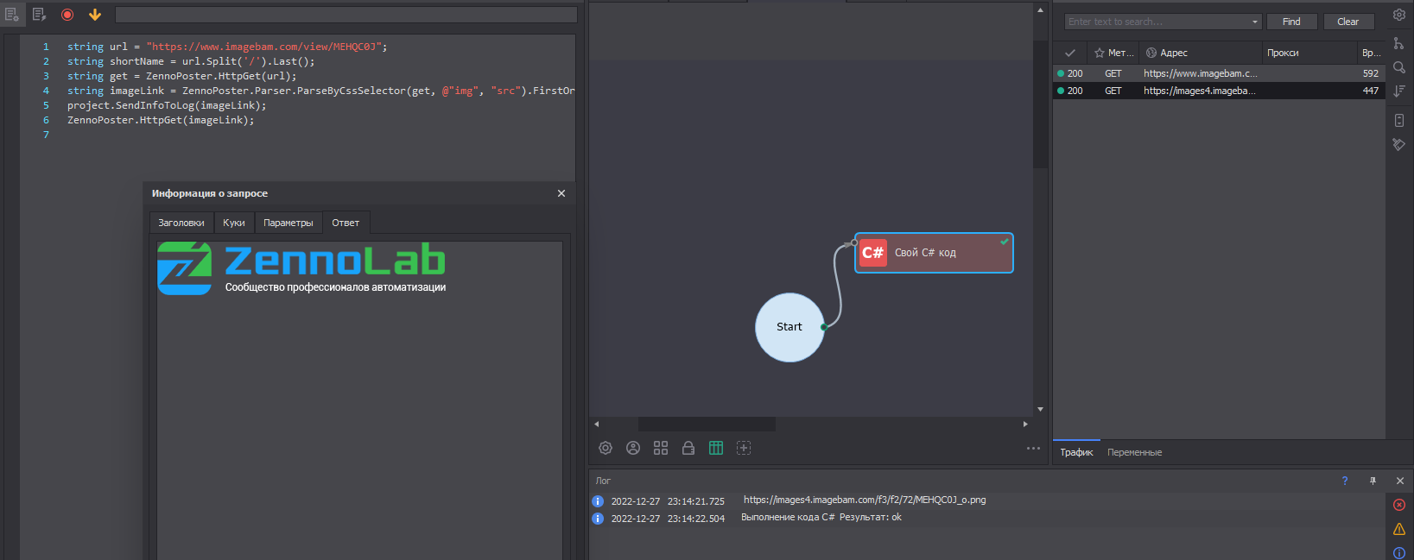This screenshot has width=1414, height=560.
Task: Expand the traffic search history dropdown arrow
Action: pyautogui.click(x=1255, y=22)
